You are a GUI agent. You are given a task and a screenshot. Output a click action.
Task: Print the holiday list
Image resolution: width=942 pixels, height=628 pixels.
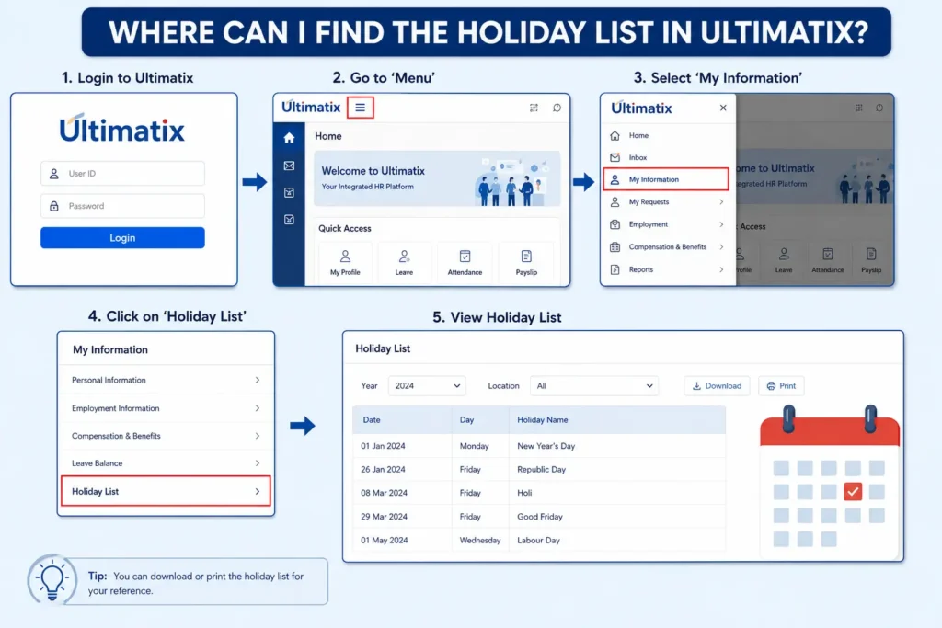tap(781, 385)
